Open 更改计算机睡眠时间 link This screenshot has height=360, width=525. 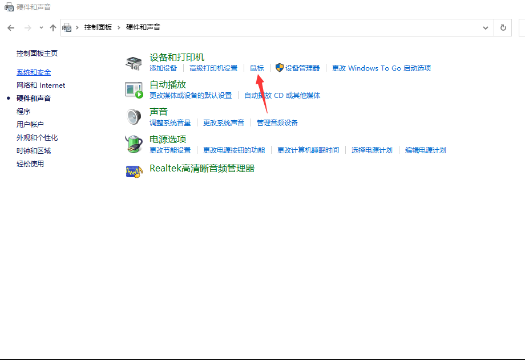point(308,150)
